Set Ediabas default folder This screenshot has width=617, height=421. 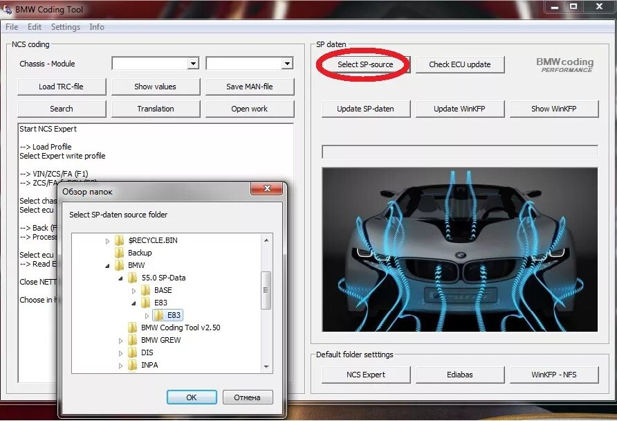459,375
